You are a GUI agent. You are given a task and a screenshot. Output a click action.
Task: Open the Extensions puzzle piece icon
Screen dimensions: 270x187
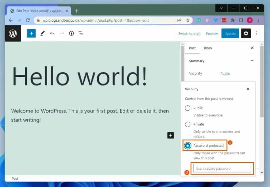tap(233, 20)
